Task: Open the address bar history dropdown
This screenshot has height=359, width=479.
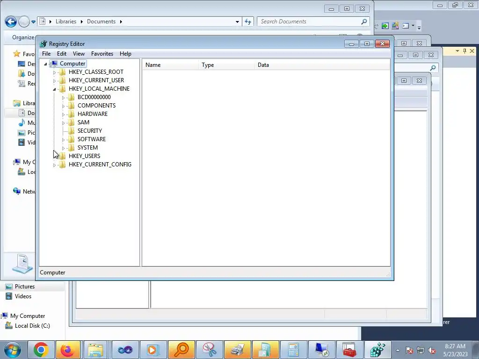Action: [x=237, y=22]
